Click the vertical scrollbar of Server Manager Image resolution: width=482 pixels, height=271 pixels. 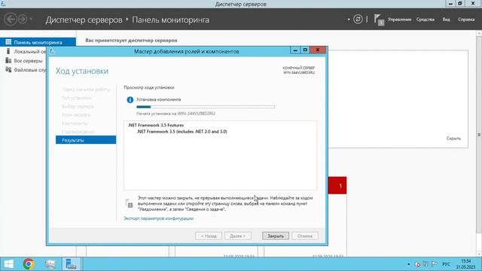tap(479, 135)
